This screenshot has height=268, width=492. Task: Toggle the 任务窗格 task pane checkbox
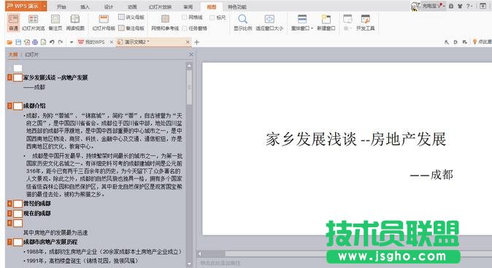185,28
